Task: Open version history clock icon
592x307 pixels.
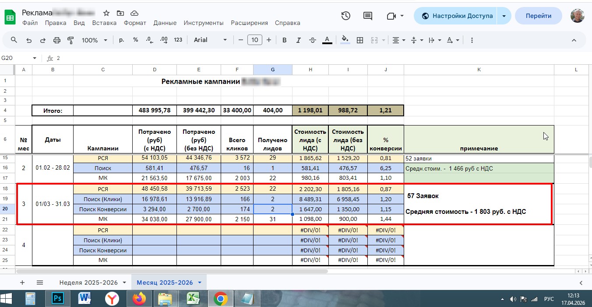Action: tap(345, 16)
